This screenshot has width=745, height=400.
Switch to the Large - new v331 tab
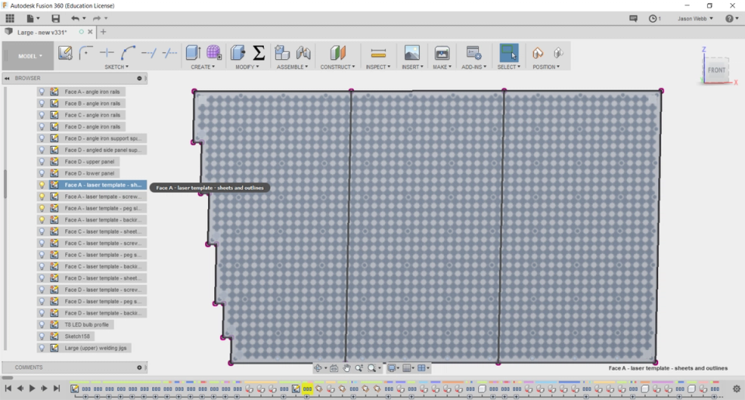point(42,33)
